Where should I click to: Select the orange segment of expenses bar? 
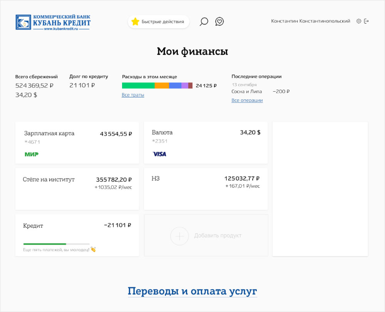click(x=162, y=86)
